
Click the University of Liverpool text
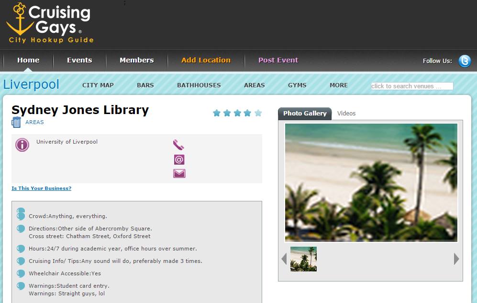coord(67,142)
